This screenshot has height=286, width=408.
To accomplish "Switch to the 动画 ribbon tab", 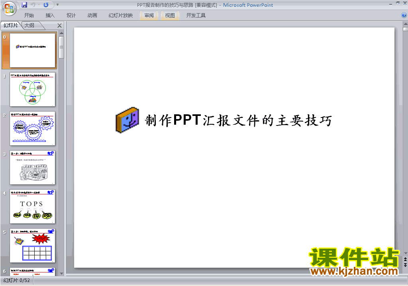I will [92, 16].
